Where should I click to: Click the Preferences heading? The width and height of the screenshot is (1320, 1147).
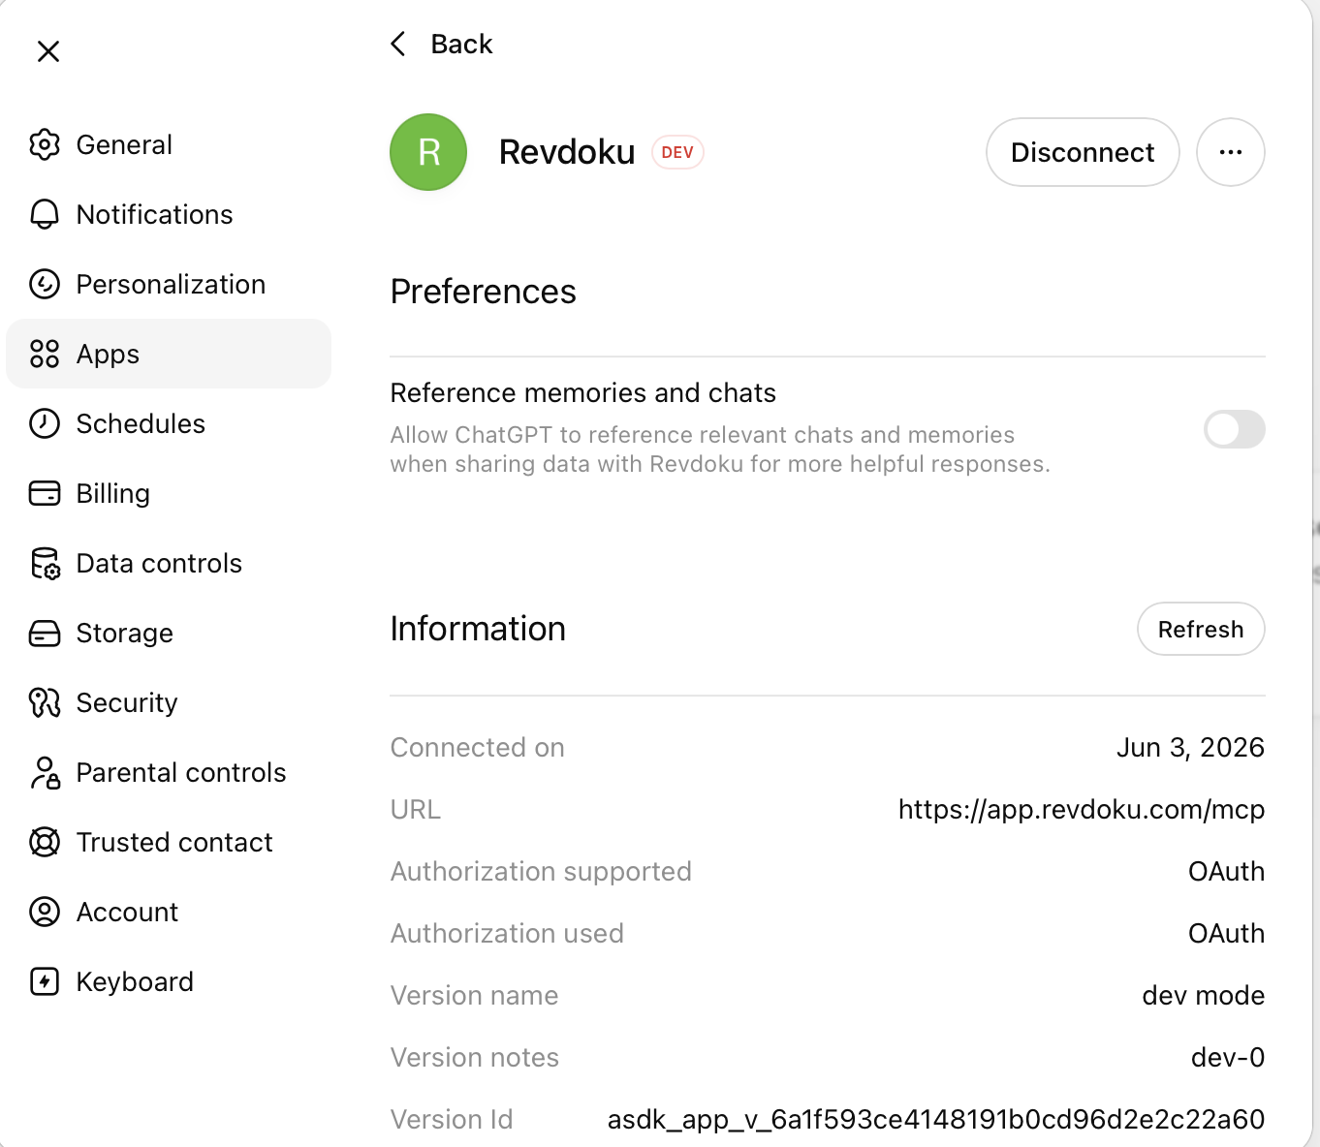point(484,292)
